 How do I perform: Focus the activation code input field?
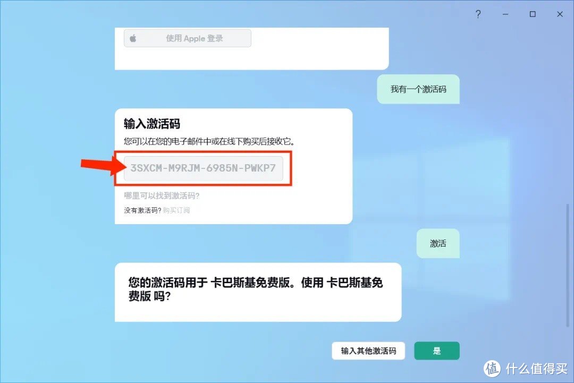pyautogui.click(x=203, y=169)
